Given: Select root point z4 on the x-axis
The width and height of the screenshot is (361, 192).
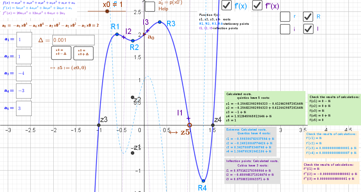Looking at the screenshot, I should tap(213, 125).
